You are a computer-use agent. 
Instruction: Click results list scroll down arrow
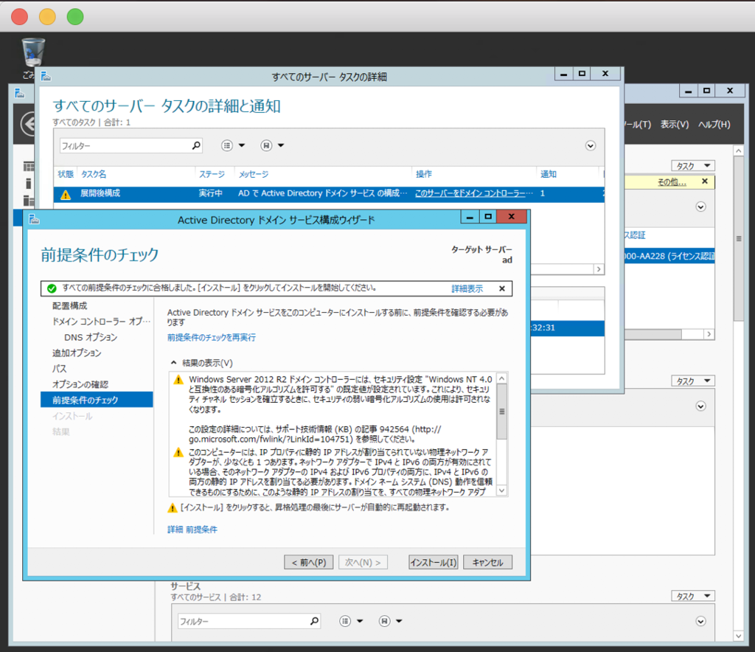click(501, 490)
